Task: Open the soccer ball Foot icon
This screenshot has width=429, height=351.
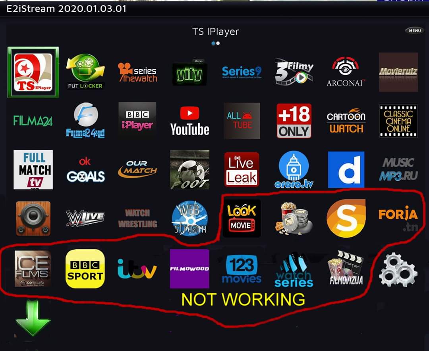Action: tap(189, 170)
